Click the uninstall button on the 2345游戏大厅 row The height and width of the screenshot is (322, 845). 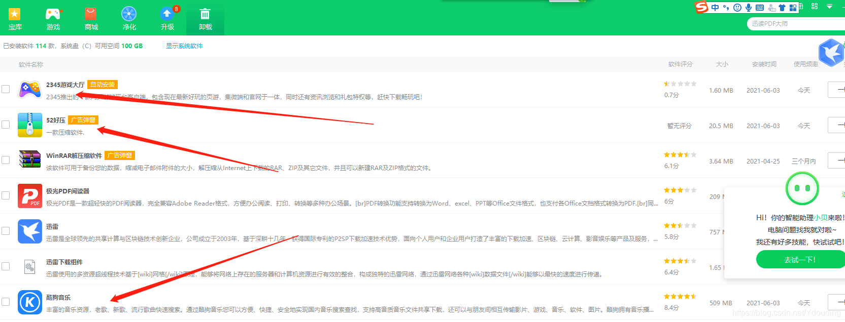pyautogui.click(x=836, y=90)
